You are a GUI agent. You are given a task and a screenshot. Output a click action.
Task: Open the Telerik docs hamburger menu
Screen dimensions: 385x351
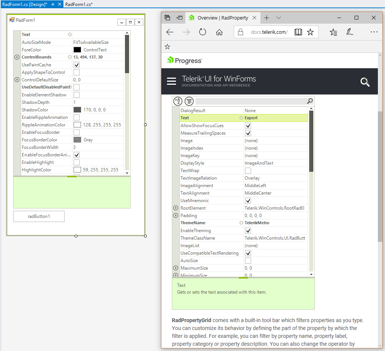171,81
